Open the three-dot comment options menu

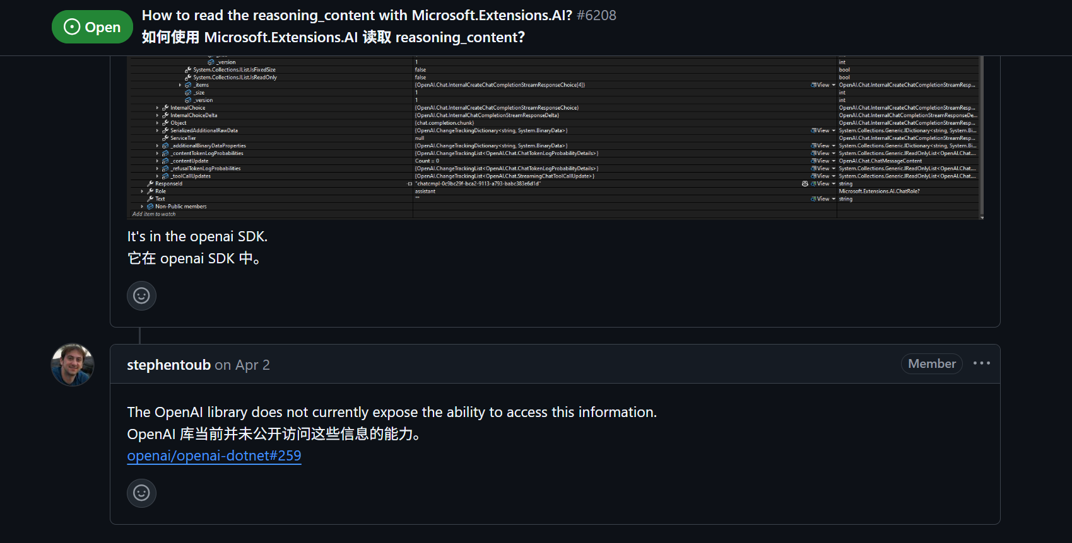(981, 363)
